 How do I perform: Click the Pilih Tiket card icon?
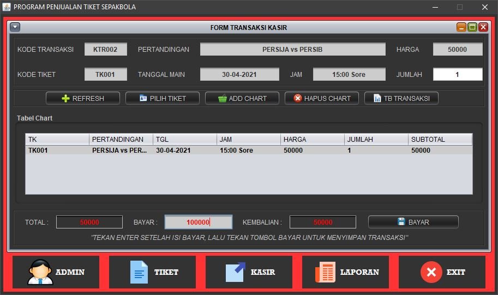click(143, 99)
